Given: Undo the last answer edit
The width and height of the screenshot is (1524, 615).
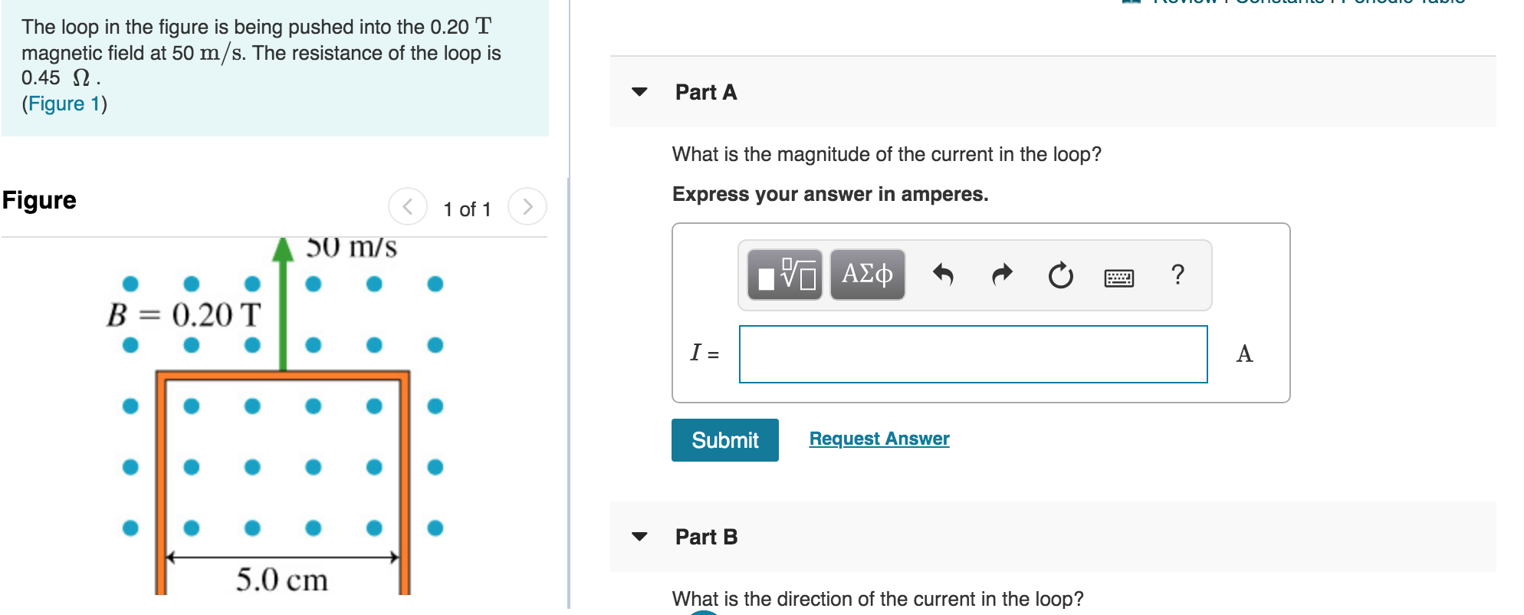Looking at the screenshot, I should [x=945, y=275].
